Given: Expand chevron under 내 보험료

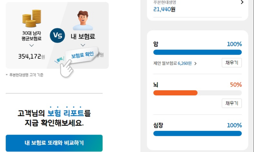Looking at the screenshot, I should pos(83,45).
